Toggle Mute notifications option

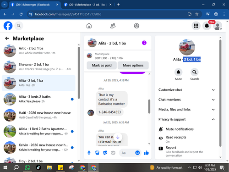186,129
